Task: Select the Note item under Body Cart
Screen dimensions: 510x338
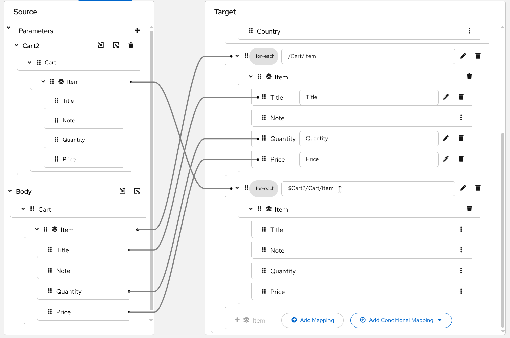Action: point(63,271)
